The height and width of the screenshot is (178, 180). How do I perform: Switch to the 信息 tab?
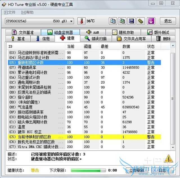point(42,38)
